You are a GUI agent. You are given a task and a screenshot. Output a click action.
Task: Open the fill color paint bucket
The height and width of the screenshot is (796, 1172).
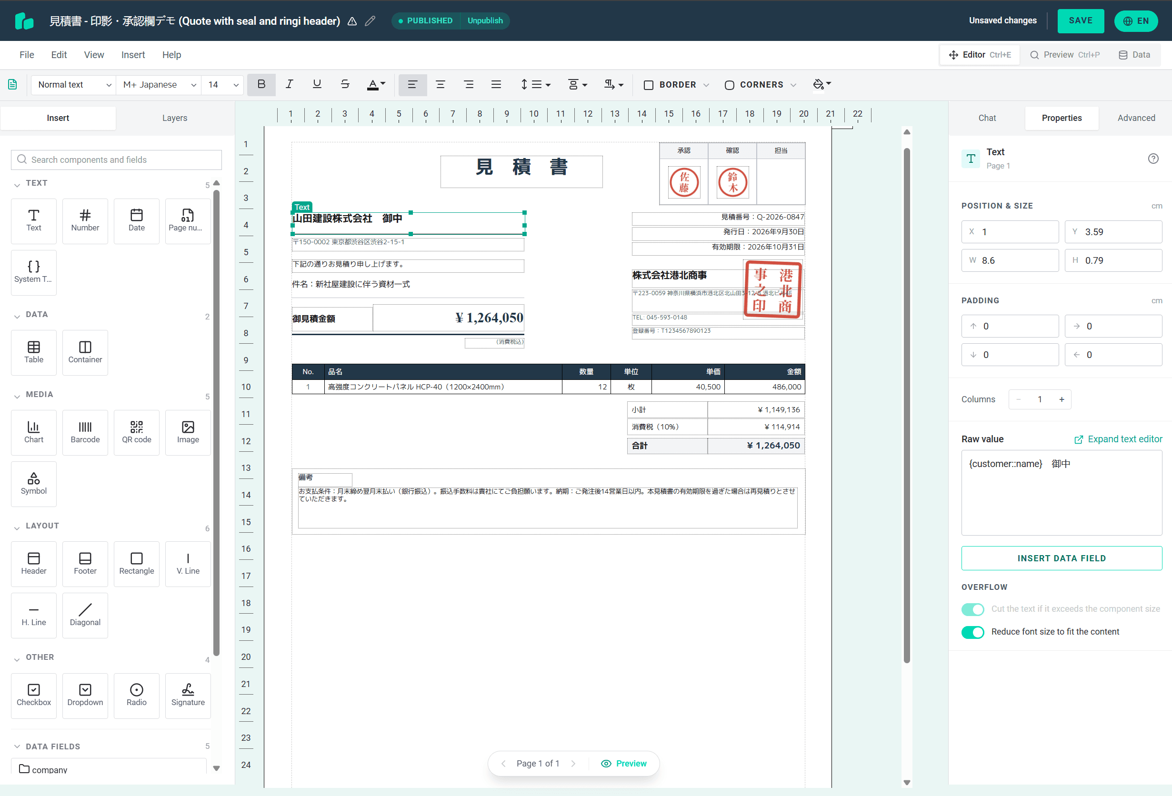pos(822,84)
